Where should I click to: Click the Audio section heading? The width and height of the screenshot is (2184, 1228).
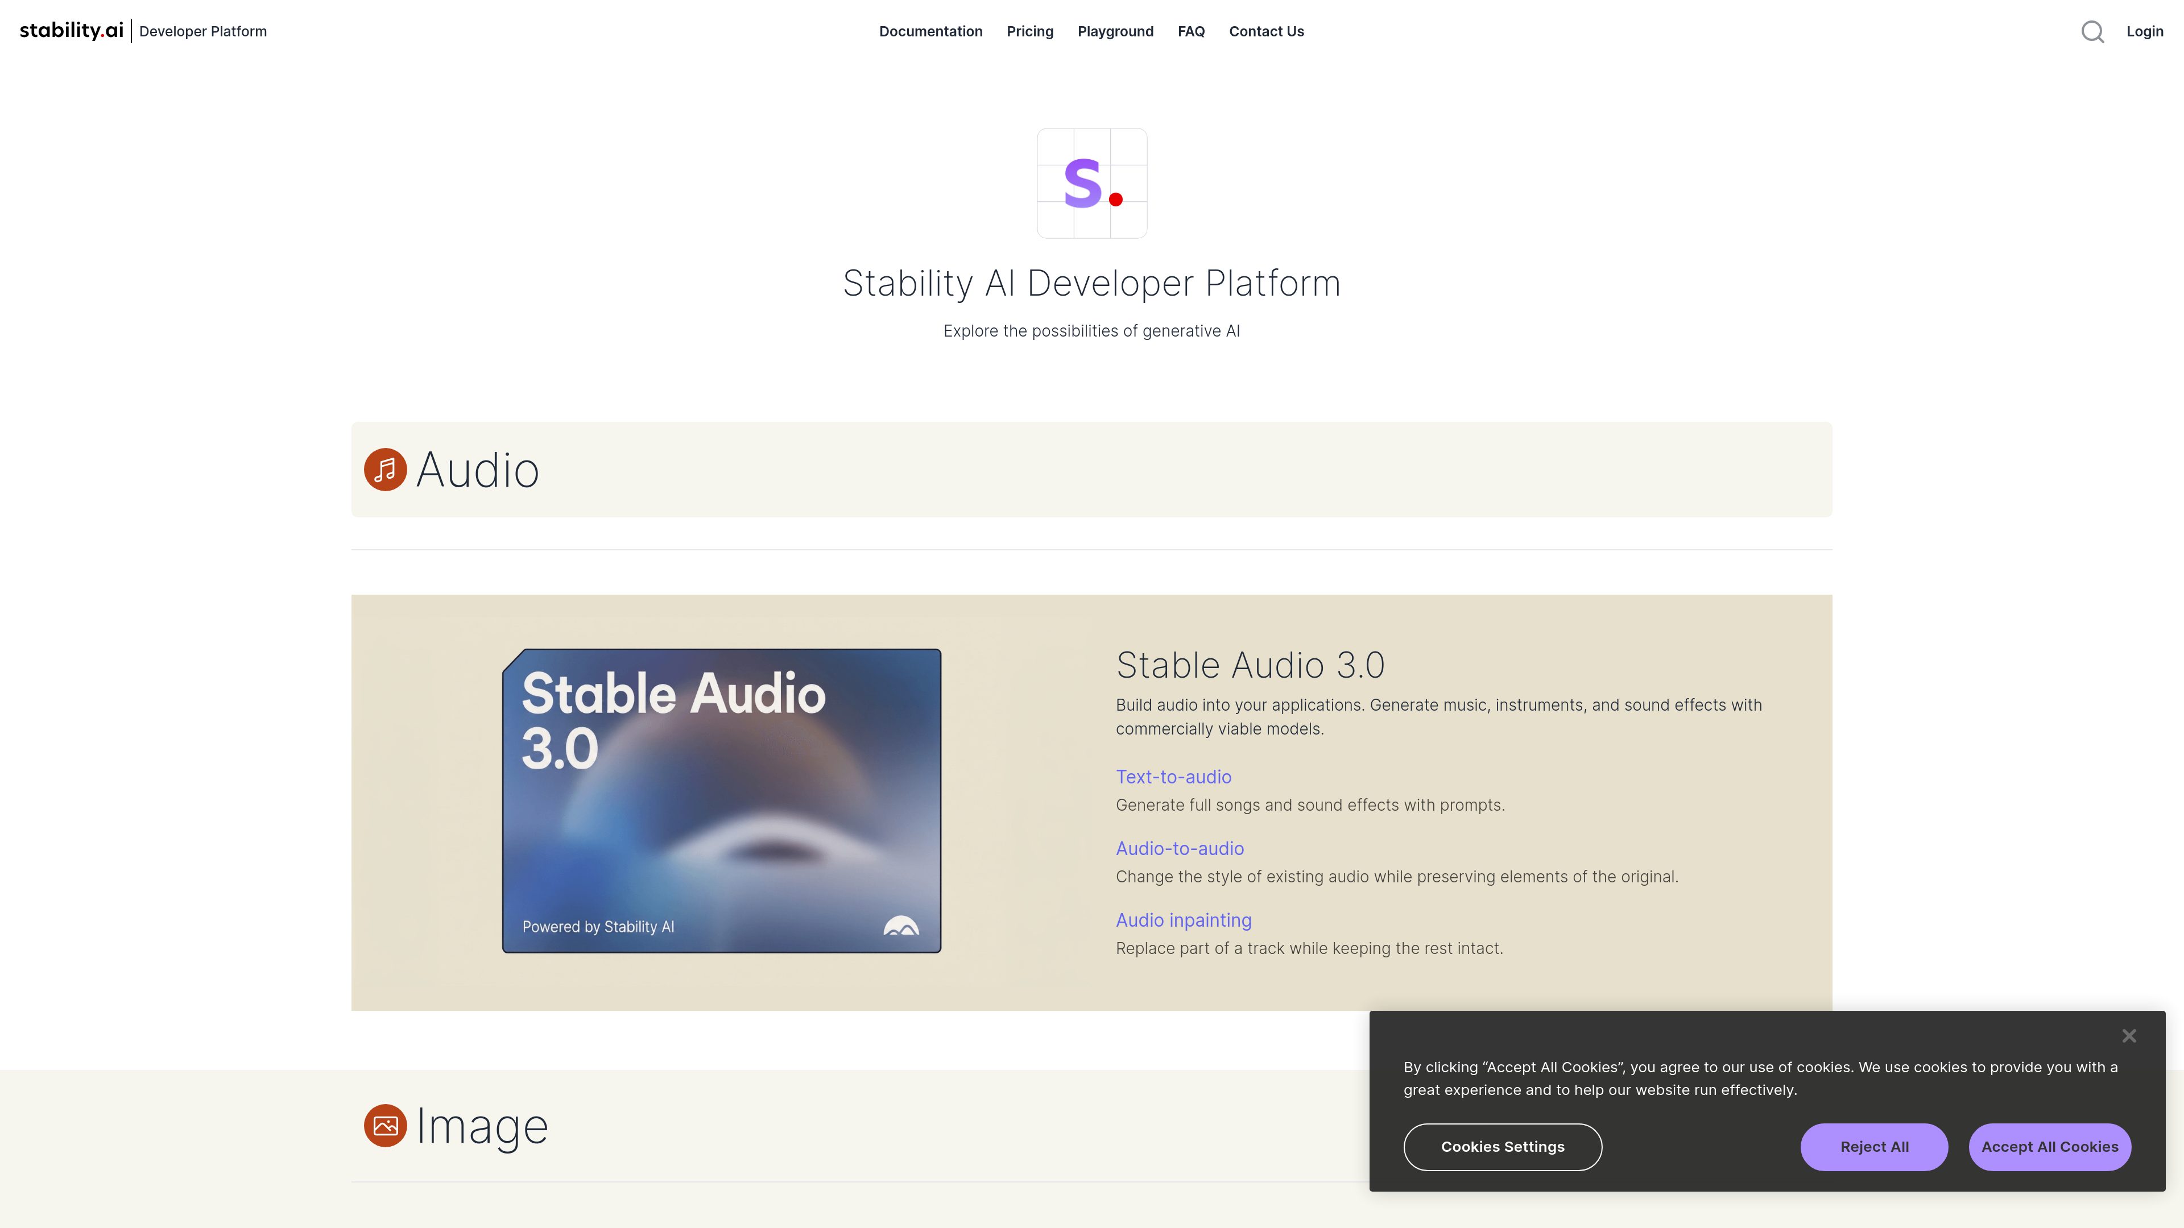(477, 470)
